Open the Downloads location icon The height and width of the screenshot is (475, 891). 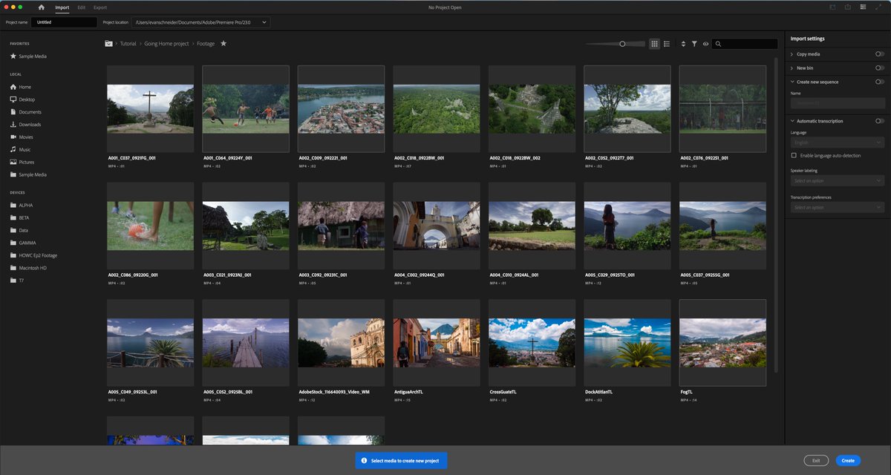point(13,125)
